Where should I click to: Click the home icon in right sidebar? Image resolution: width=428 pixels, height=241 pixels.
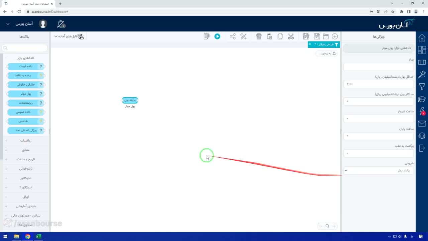click(x=422, y=37)
